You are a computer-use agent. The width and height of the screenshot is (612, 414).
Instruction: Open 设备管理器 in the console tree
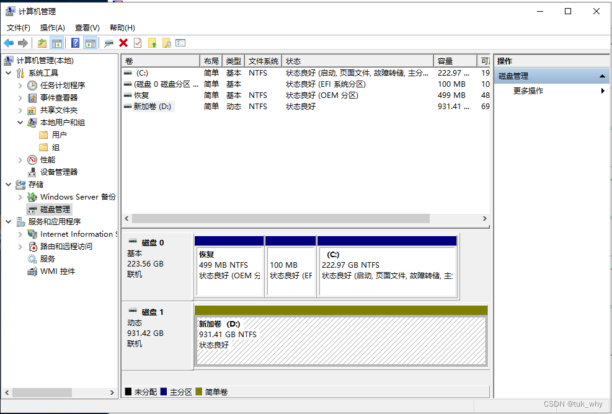[59, 172]
